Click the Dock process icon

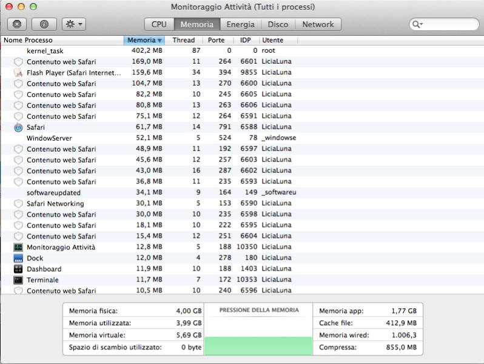tap(18, 258)
